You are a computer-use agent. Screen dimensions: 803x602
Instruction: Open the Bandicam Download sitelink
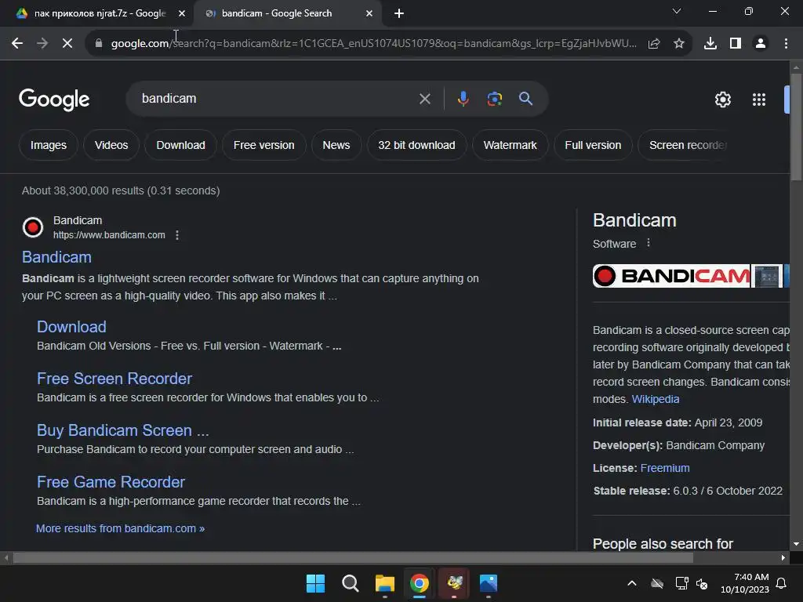click(71, 327)
